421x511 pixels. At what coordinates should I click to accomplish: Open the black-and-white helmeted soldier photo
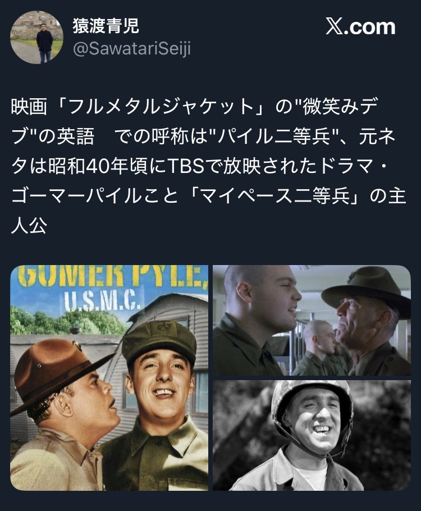pyautogui.click(x=312, y=435)
